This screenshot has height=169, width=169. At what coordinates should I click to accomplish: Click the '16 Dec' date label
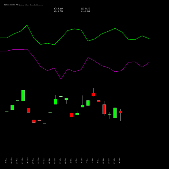(x=82, y=161)
